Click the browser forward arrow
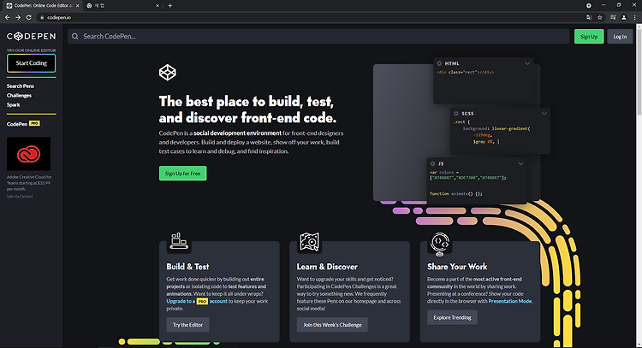Screen dimensions: 642x348 [x=18, y=17]
